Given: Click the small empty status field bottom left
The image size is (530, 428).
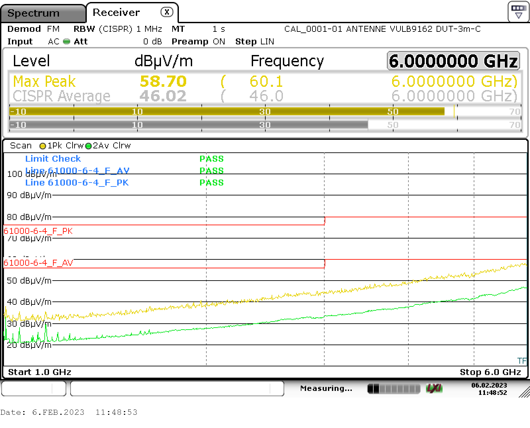Looking at the screenshot, I should (x=34, y=388).
